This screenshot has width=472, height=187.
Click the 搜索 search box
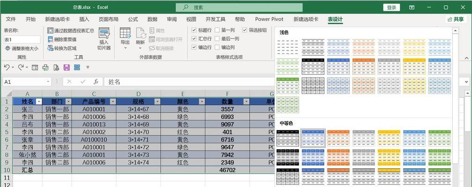pos(239,7)
